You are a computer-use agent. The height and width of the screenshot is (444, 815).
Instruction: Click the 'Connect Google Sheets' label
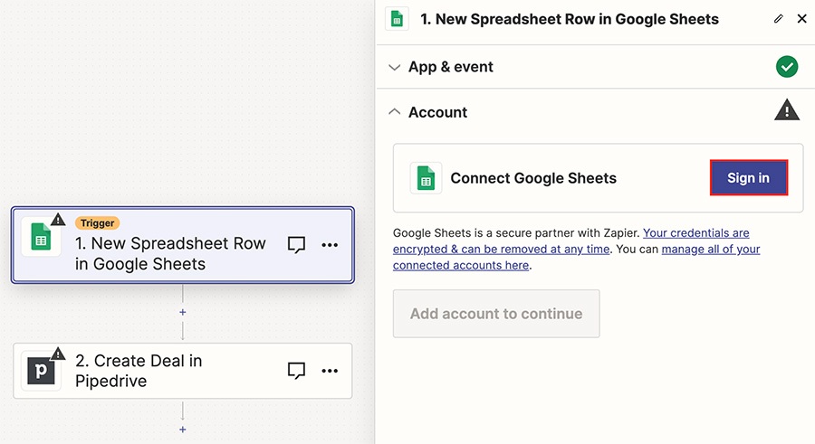click(x=533, y=178)
